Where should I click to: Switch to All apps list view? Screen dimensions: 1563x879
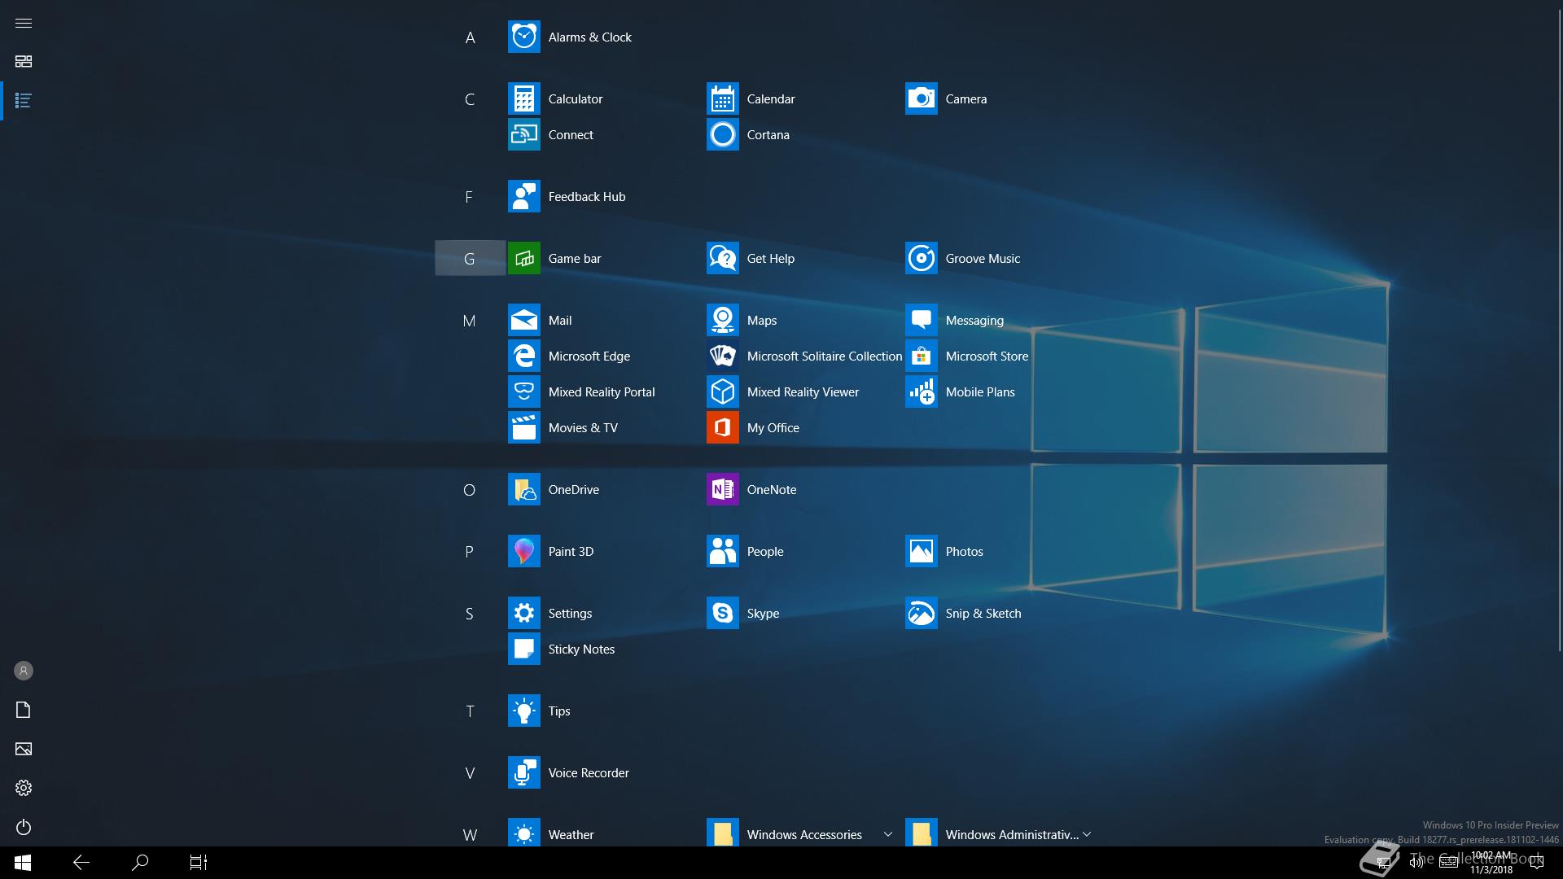click(x=24, y=101)
